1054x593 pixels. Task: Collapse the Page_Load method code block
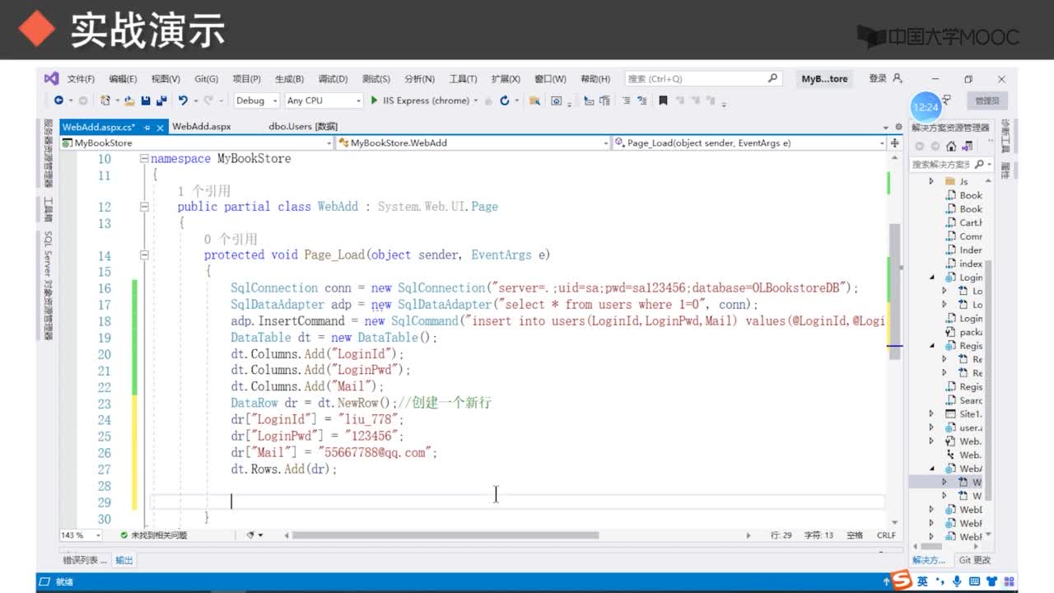tap(144, 255)
